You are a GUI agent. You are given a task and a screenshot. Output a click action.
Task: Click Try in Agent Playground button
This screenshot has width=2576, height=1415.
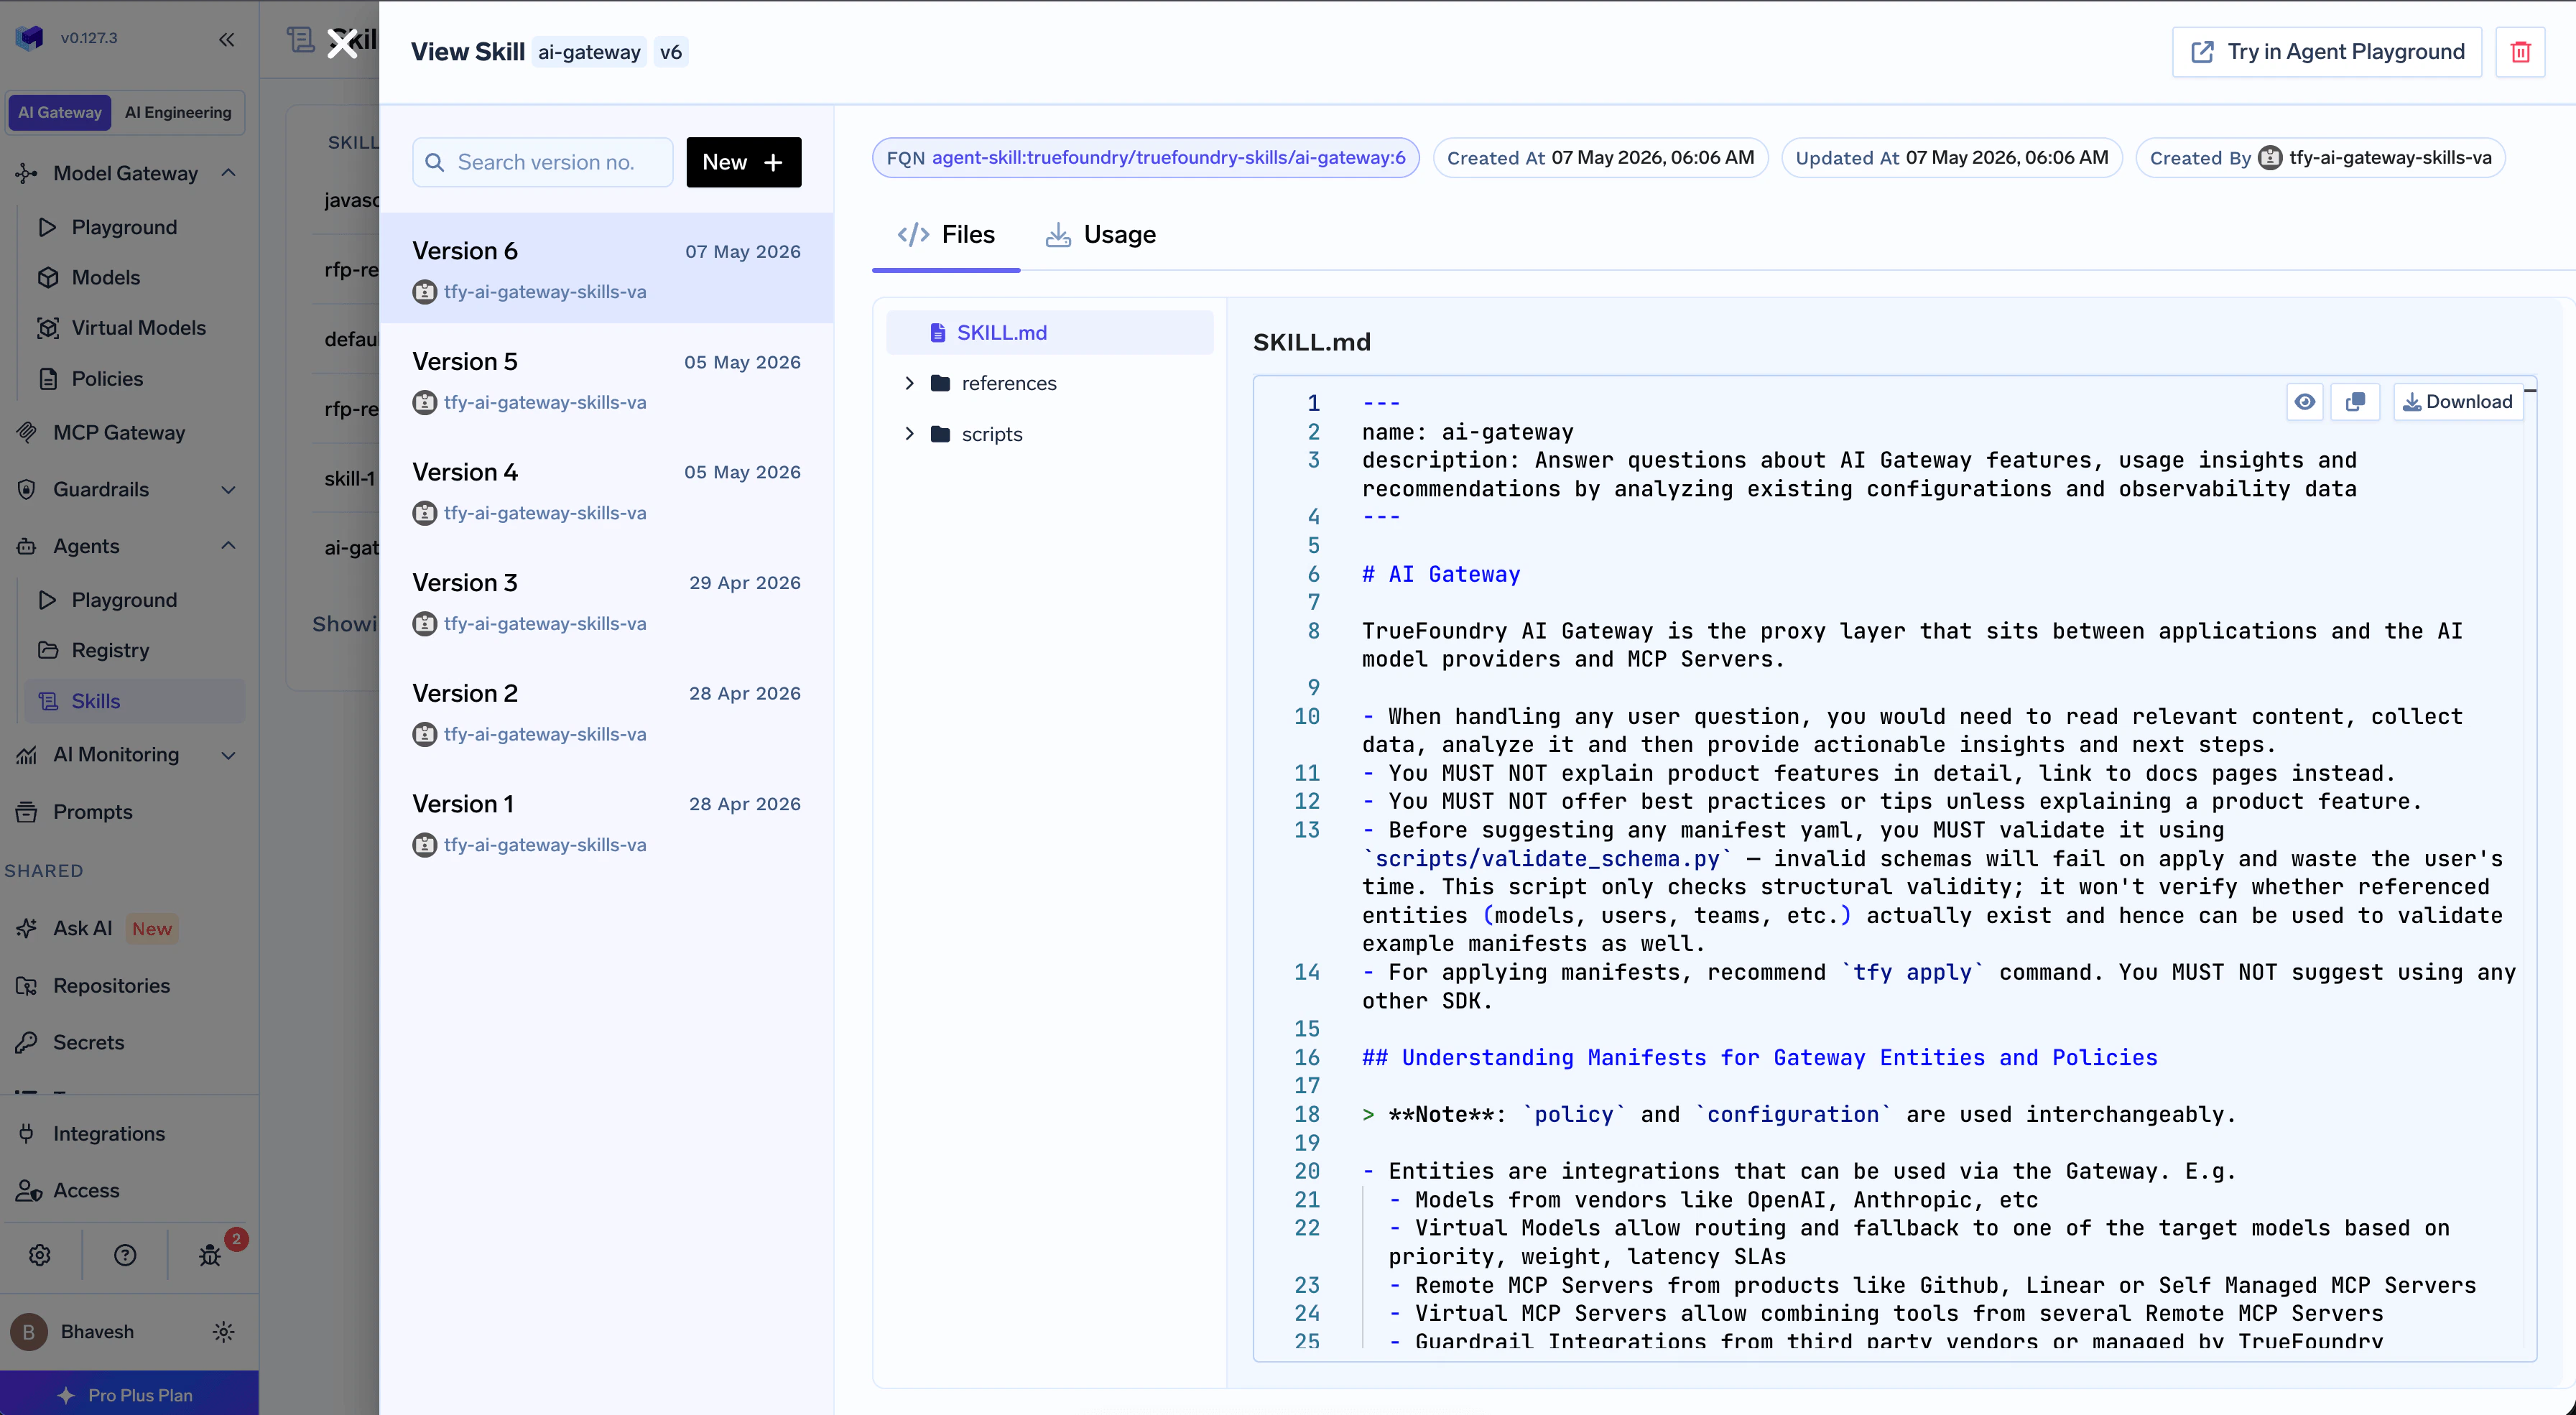[x=2327, y=52]
